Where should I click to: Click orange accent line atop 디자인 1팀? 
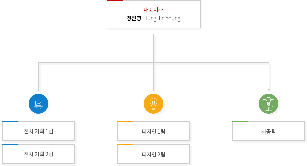(125, 121)
